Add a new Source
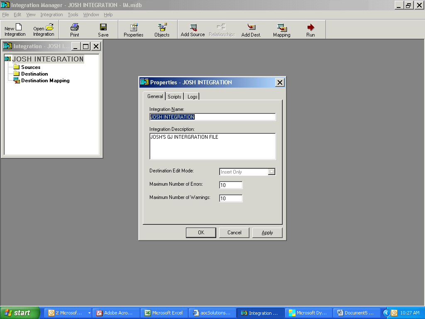Image resolution: width=425 pixels, height=319 pixels. tap(192, 29)
